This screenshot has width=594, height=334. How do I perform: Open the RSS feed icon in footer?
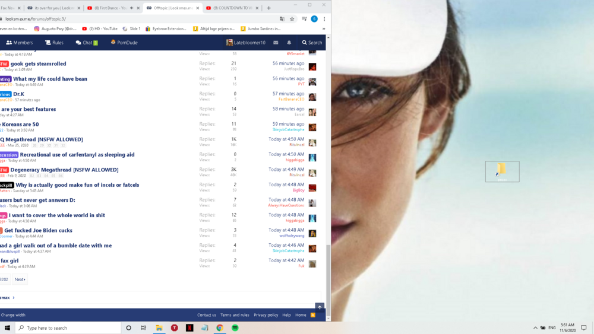pos(313,314)
